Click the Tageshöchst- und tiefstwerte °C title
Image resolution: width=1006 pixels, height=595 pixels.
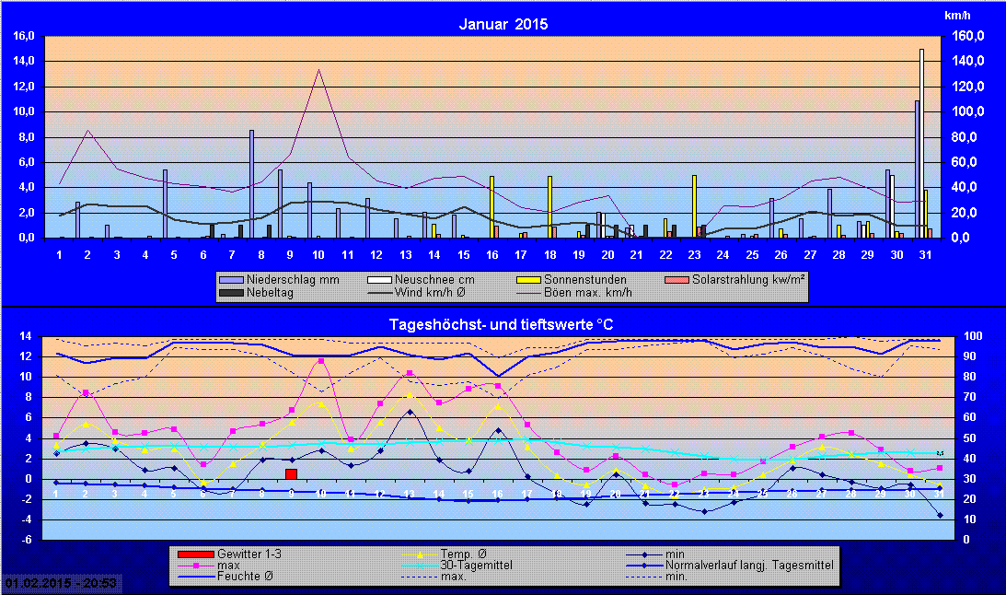503,324
